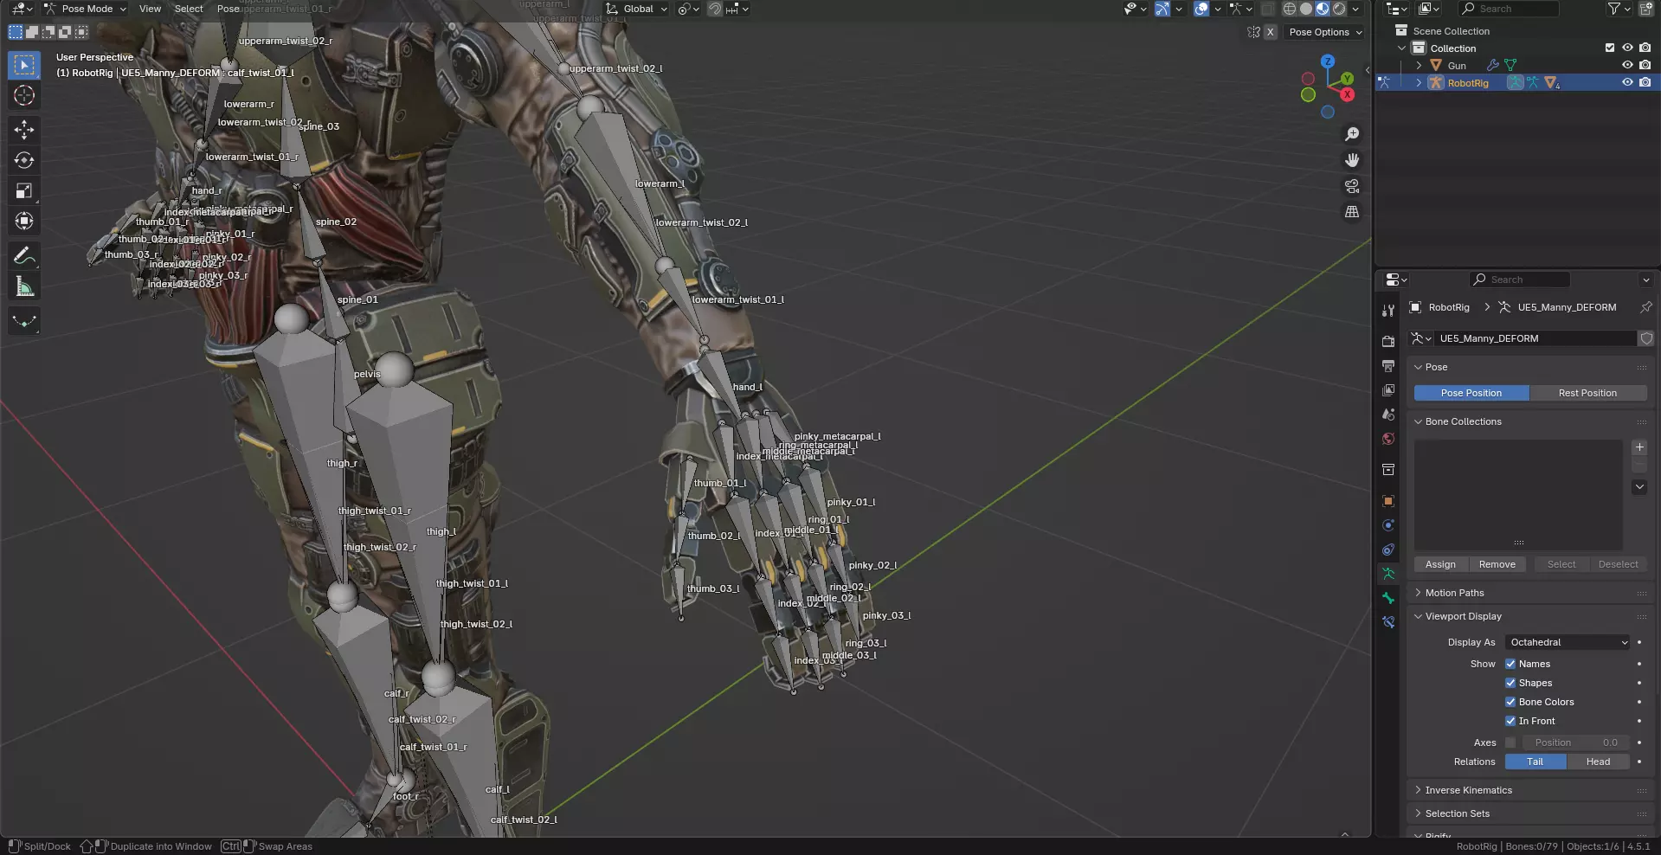Enable the Axes checkbox

[1510, 742]
